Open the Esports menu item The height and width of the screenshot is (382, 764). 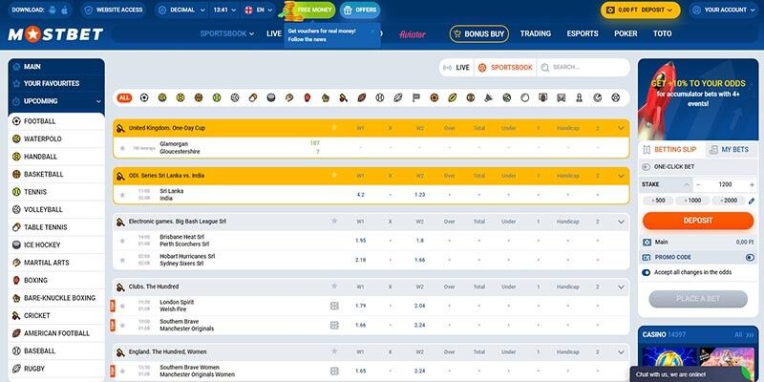coord(583,33)
